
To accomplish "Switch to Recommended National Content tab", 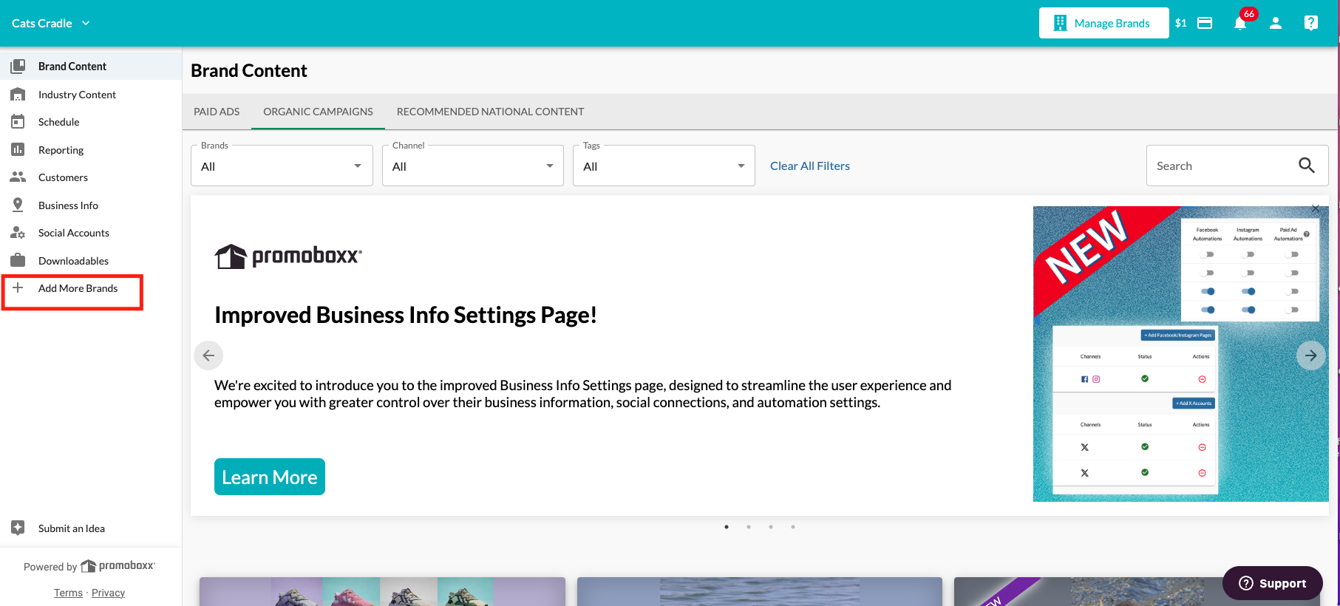I will click(490, 112).
